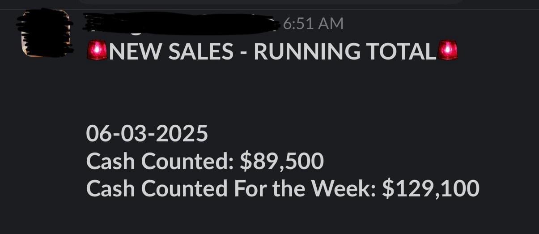Click the left red siren emoji
This screenshot has width=539, height=234.
(97, 50)
